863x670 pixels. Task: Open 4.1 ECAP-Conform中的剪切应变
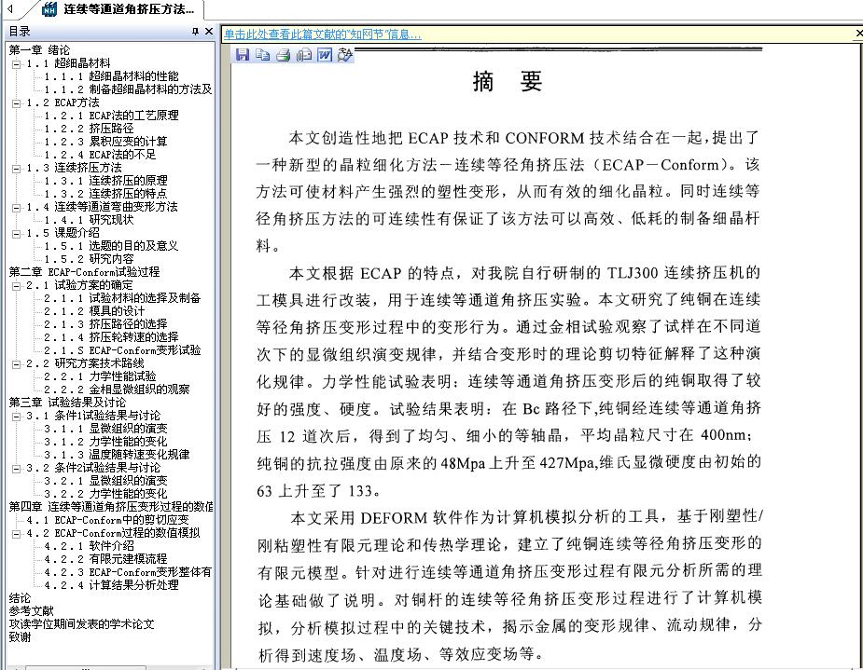point(108,520)
